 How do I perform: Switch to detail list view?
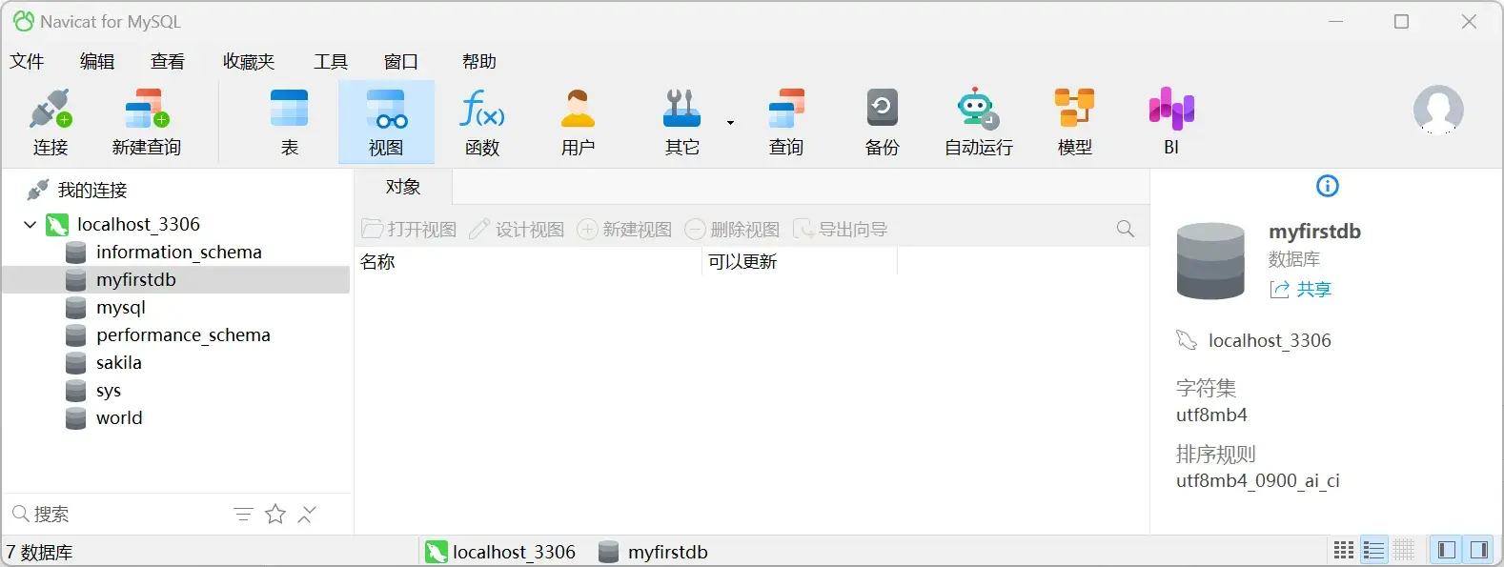pyautogui.click(x=1373, y=550)
